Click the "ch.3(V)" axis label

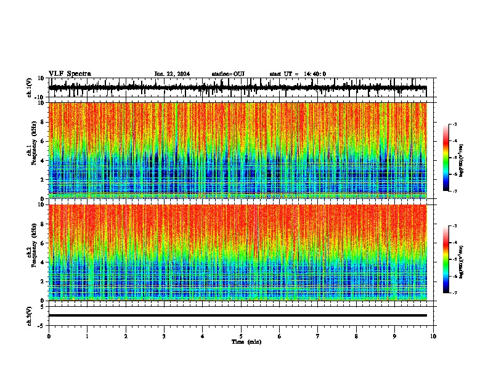pyautogui.click(x=30, y=317)
